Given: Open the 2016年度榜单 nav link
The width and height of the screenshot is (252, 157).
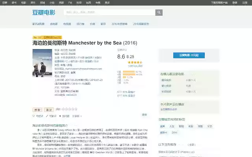Looking at the screenshot, I should click(119, 24).
